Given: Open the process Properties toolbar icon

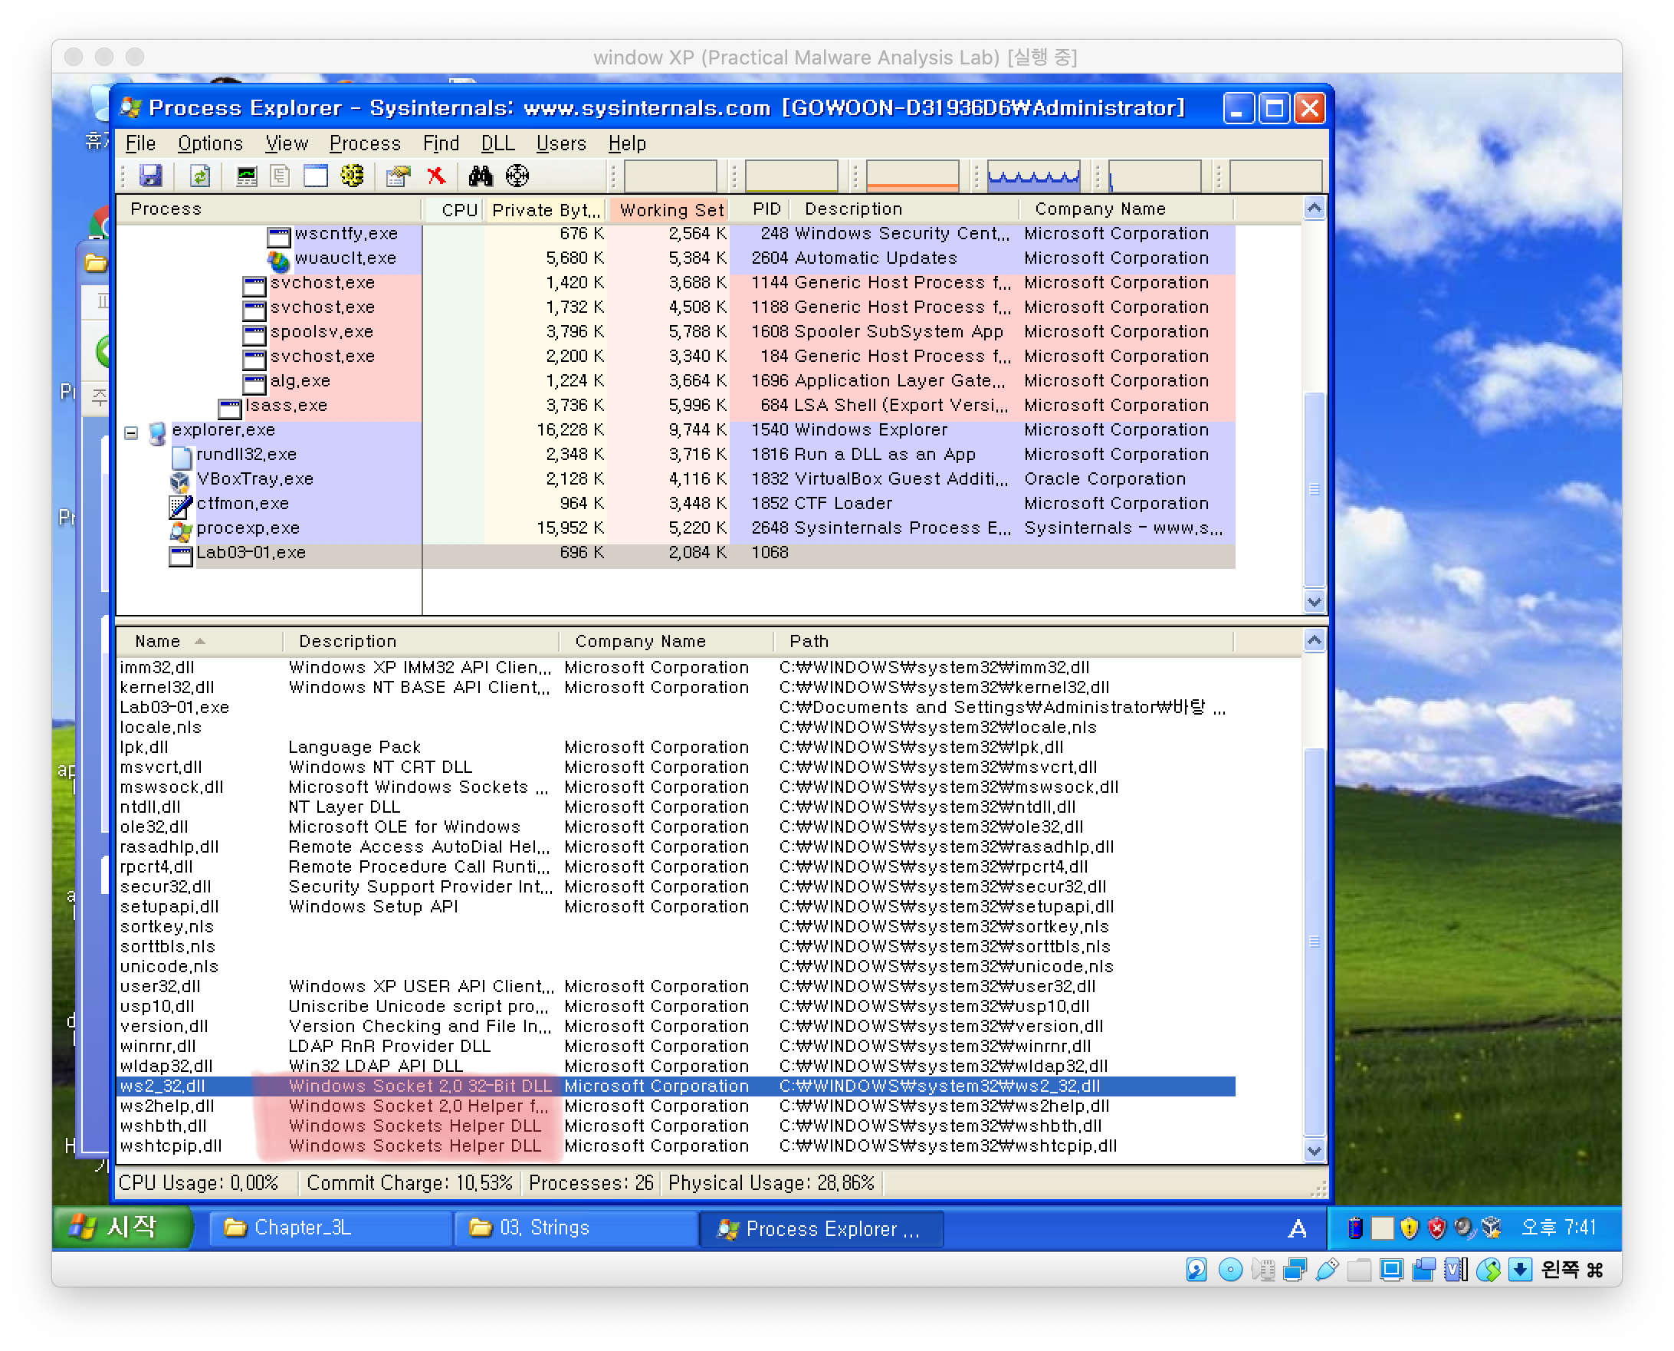Looking at the screenshot, I should [399, 176].
